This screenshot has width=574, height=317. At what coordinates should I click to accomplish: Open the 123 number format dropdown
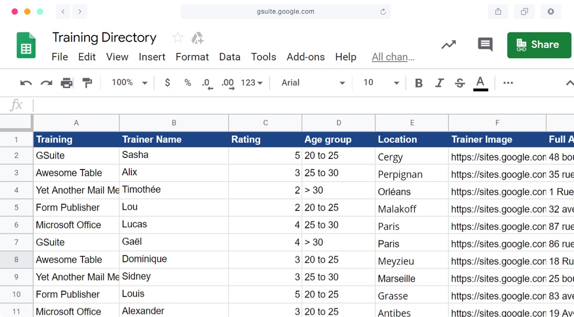point(251,83)
